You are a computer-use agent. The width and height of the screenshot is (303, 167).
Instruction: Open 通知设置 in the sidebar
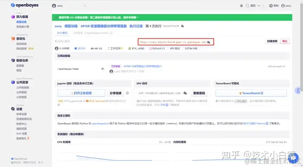21,129
